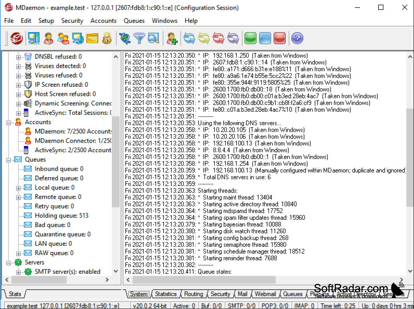The height and width of the screenshot is (309, 414).
Task: Open help via blue question mark icon
Action: [x=297, y=39]
